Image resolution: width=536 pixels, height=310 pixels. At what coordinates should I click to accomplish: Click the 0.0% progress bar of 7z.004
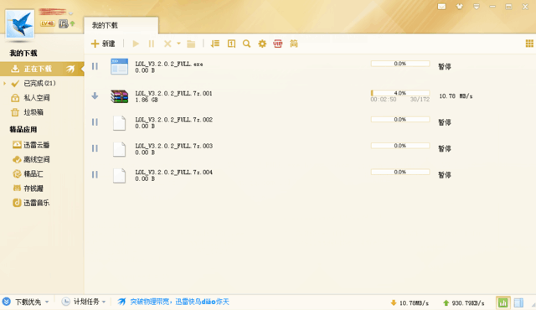(400, 172)
